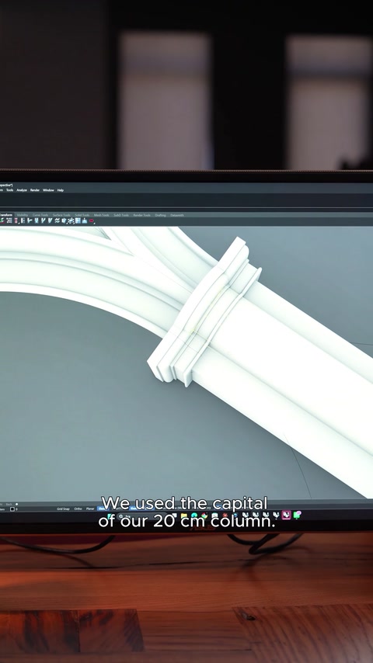Click the red oval toolbar icon
Viewport: 373px width, 663px height.
click(x=91, y=220)
